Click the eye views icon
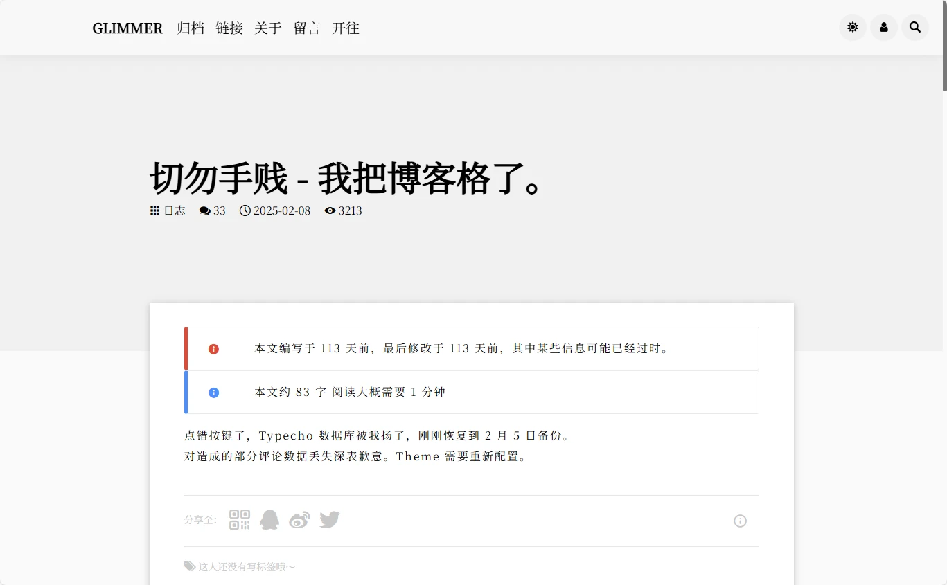 pos(330,210)
